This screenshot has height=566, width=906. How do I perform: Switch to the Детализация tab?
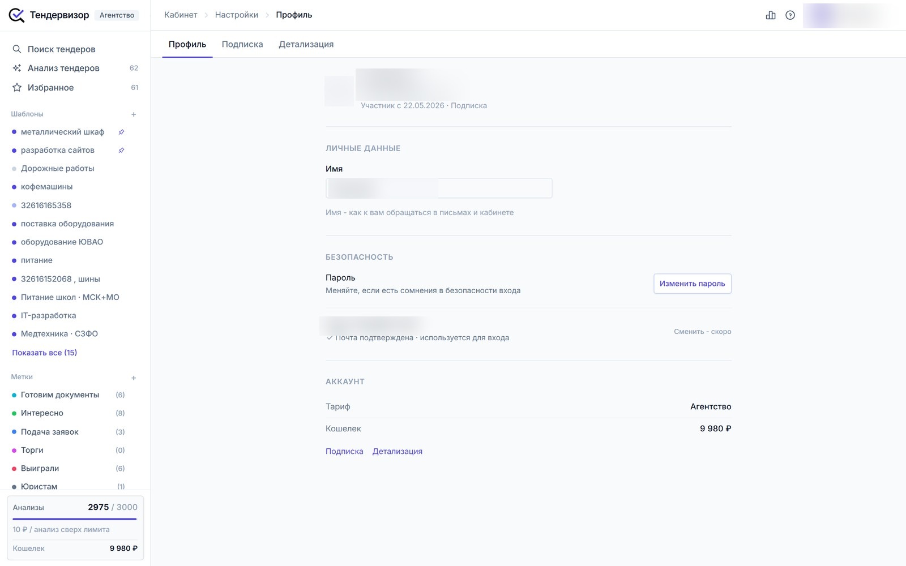click(306, 44)
